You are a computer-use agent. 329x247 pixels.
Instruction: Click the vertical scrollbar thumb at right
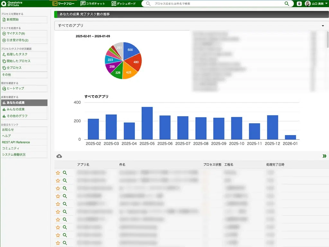[328, 39]
